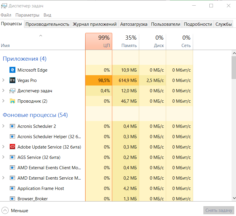Sort by the Сеть column header
Image resolution: width=236 pixels, height=216 pixels.
179,41
